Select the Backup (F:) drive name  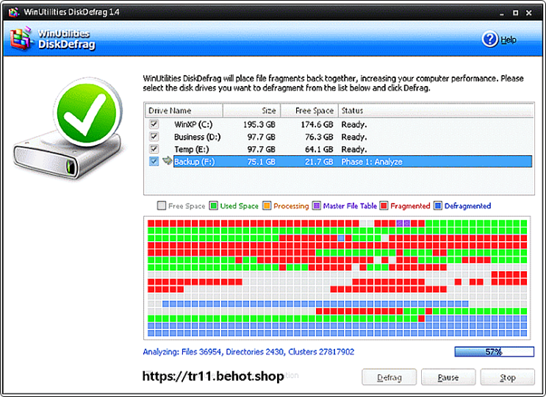pyautogui.click(x=195, y=162)
